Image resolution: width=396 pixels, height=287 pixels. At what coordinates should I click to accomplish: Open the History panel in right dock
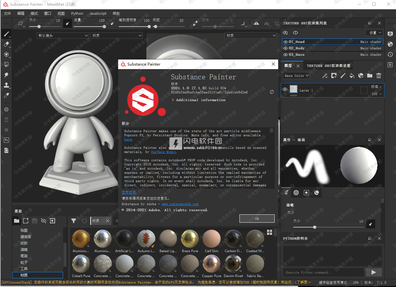pos(390,54)
